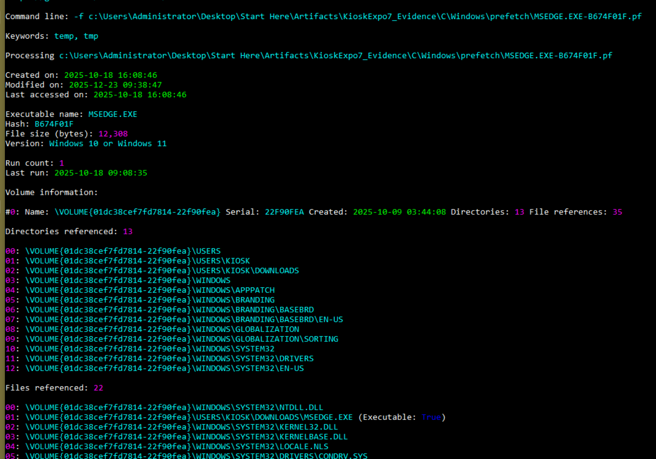
Task: Select the Modified on value 2025-12-23 09:38:47
Action: (115, 85)
